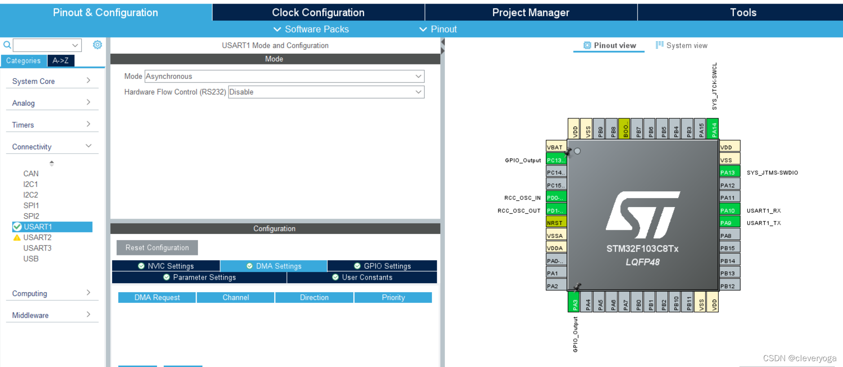Viewport: 843px width, 367px height.
Task: Click the Channel column header
Action: click(236, 298)
